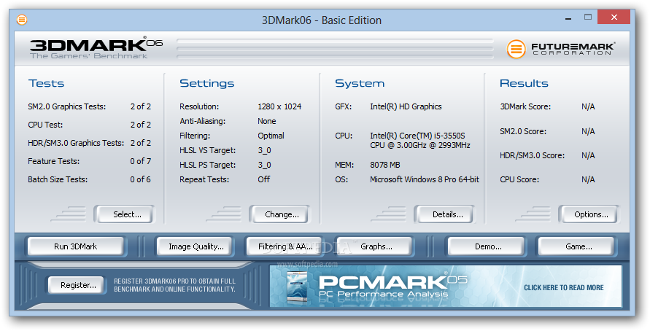This screenshot has height=331, width=650.
Task: Click the 'HLSL PS Target:' label
Action: click(x=207, y=165)
